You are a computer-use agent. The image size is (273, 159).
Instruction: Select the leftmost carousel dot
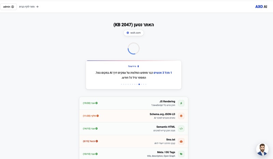point(121,84)
